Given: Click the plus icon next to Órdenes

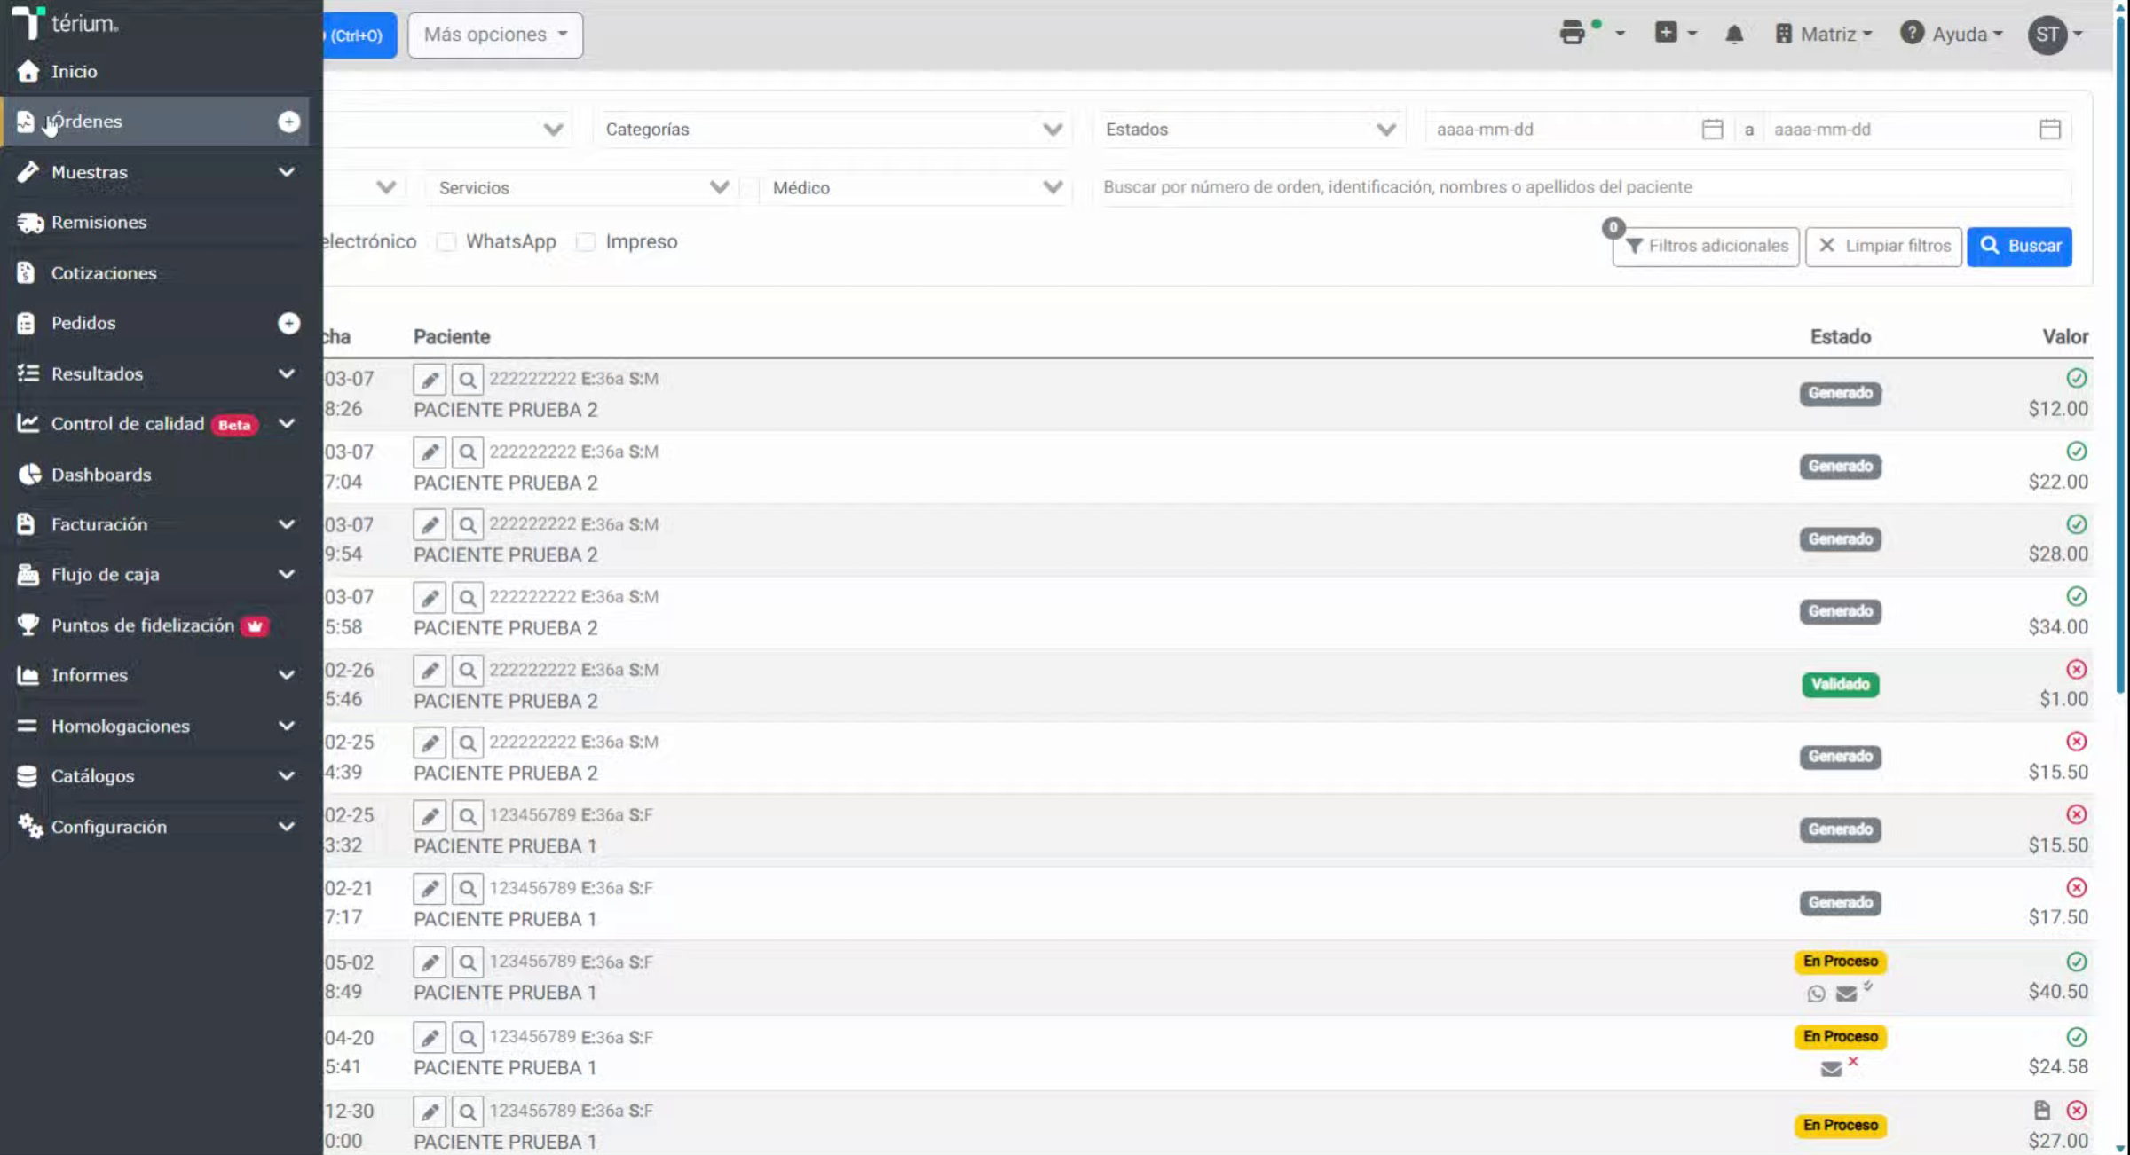Looking at the screenshot, I should point(288,122).
